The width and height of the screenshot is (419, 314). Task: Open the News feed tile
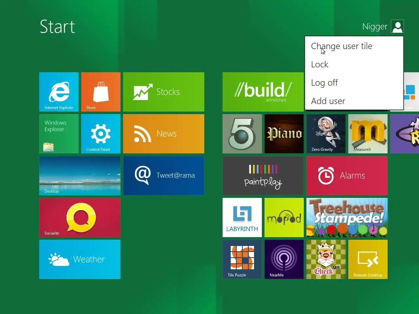164,134
